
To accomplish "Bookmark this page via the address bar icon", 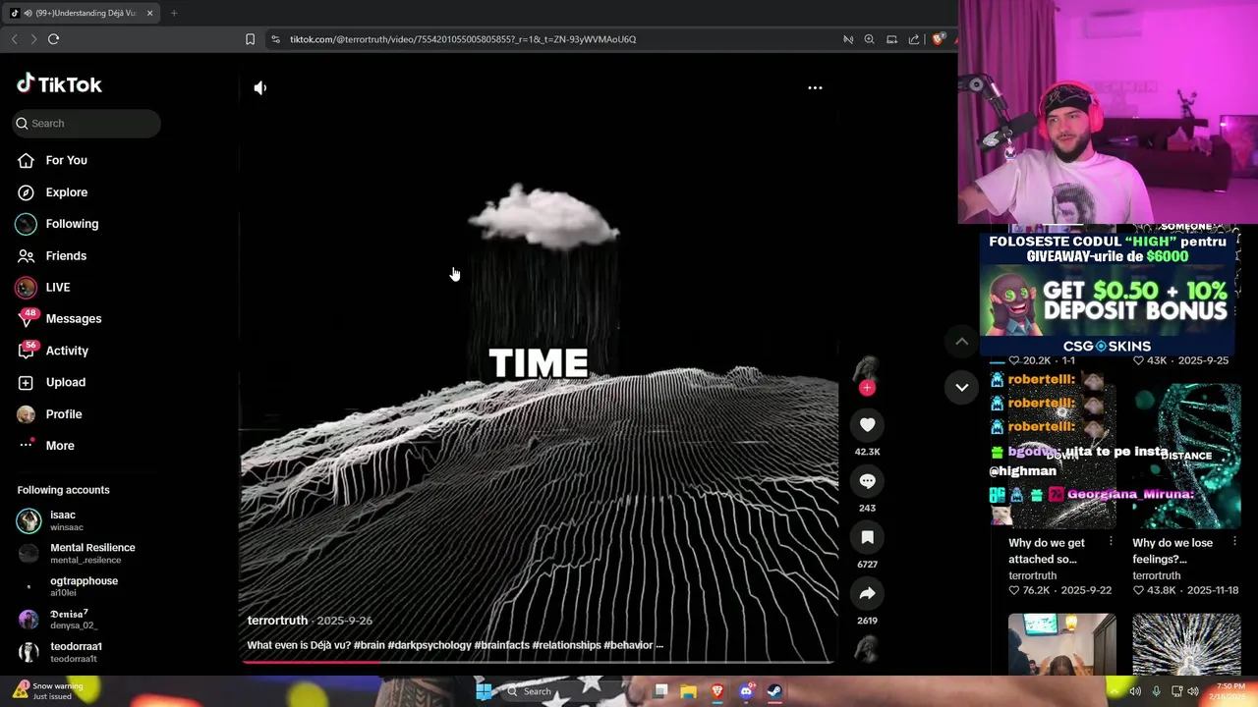I will coord(250,39).
